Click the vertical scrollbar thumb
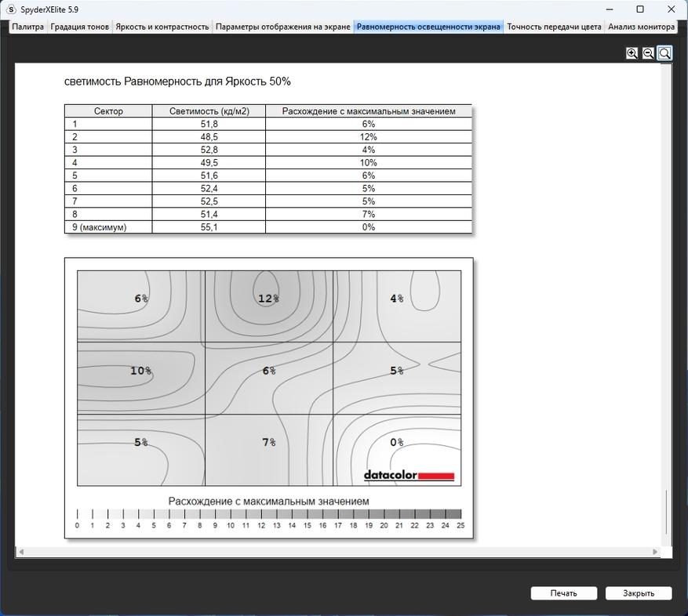The image size is (688, 616). pos(667,512)
